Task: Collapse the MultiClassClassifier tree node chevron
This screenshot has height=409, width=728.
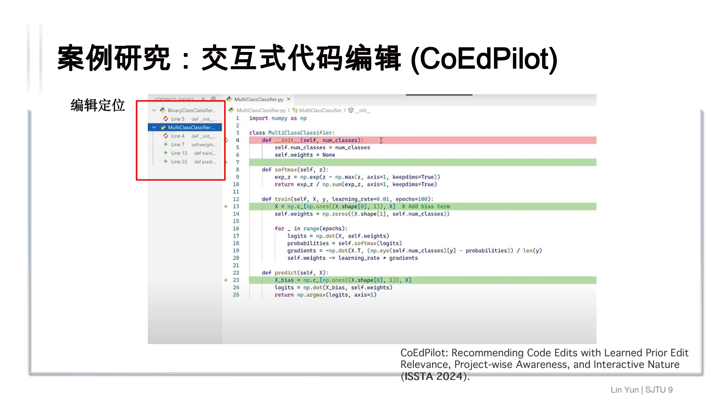Action: (154, 127)
